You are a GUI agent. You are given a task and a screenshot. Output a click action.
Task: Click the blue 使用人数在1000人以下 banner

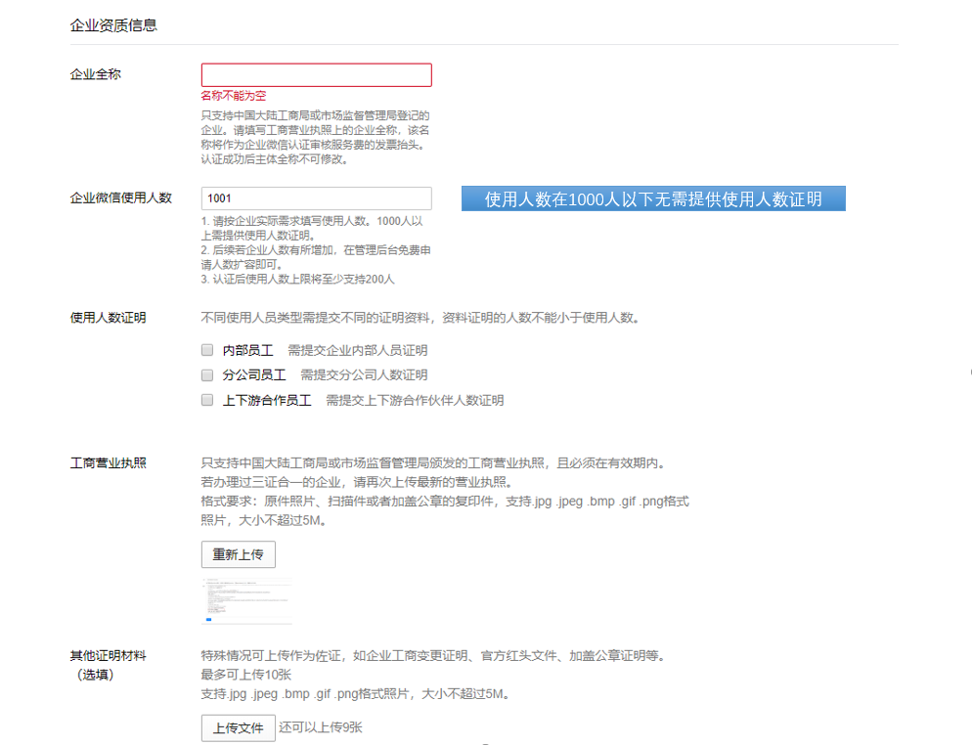point(653,199)
